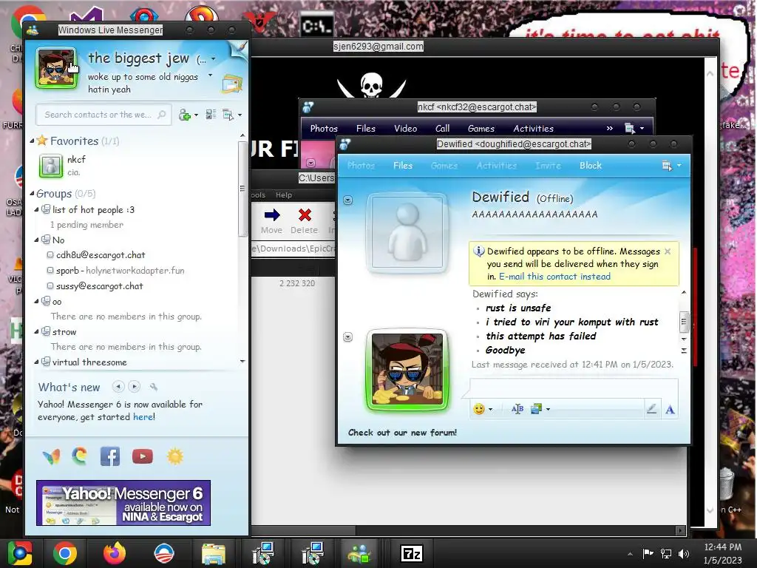Collapse the Groups section
The image size is (757, 568).
pos(32,194)
